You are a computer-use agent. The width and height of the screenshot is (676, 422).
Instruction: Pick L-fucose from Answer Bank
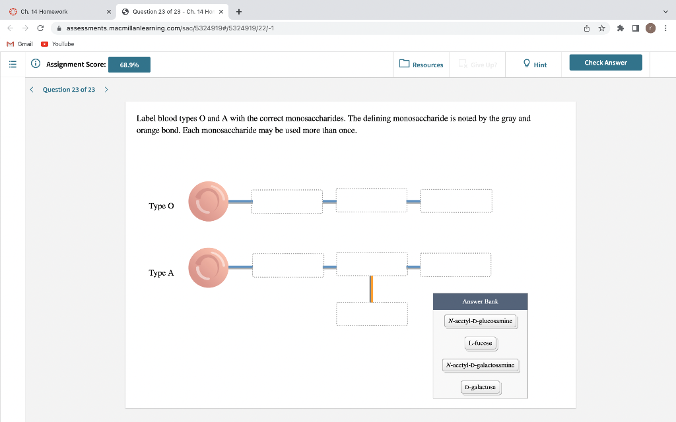tap(481, 343)
